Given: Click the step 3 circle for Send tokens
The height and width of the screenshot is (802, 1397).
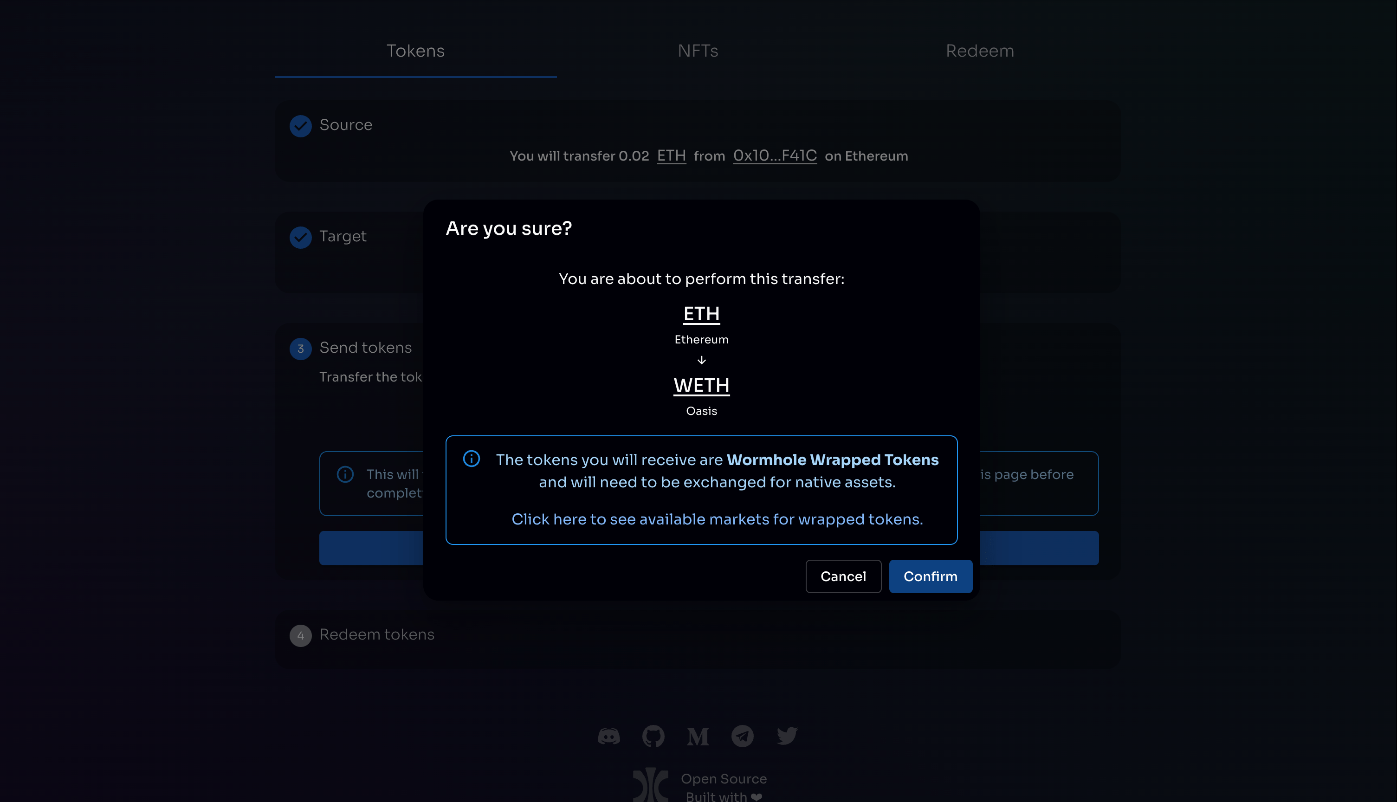Looking at the screenshot, I should (x=301, y=348).
